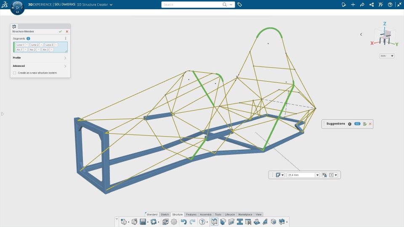The image size is (404, 227).
Task: Switch to the Sketch tab
Action: tap(165, 214)
